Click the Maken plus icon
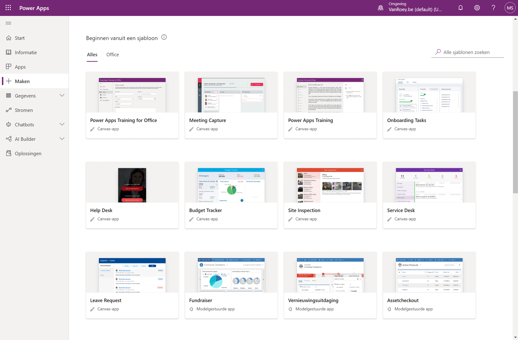 click(x=9, y=81)
